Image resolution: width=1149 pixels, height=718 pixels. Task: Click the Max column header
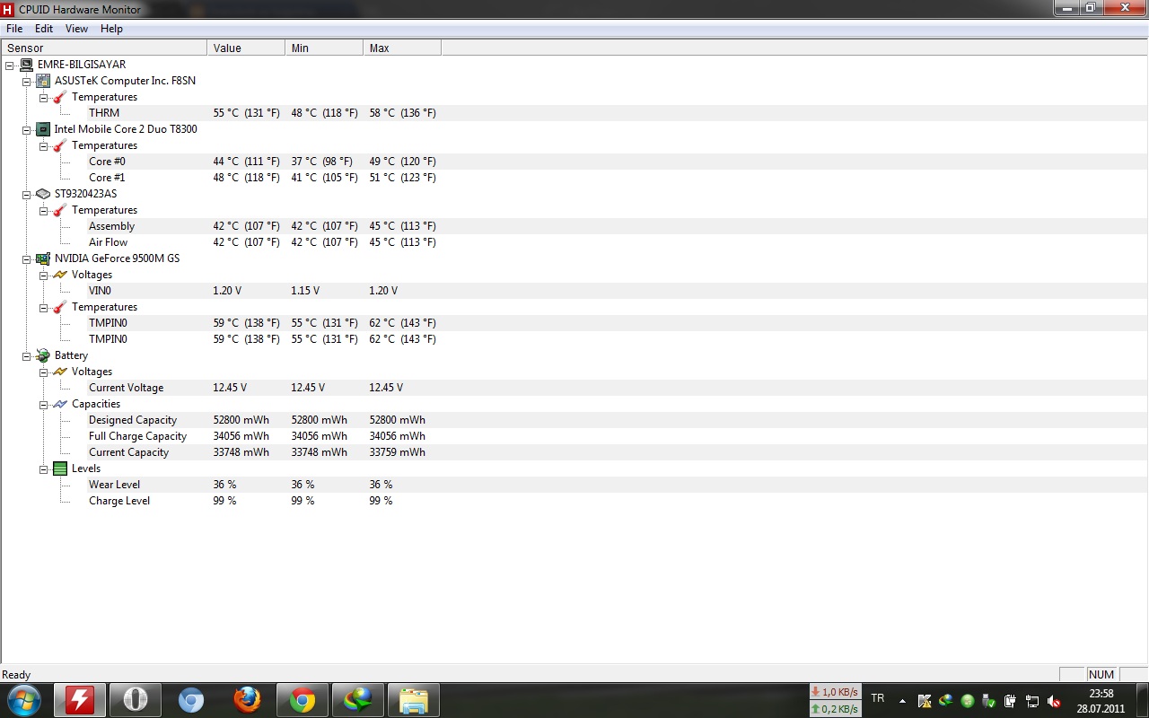(402, 48)
